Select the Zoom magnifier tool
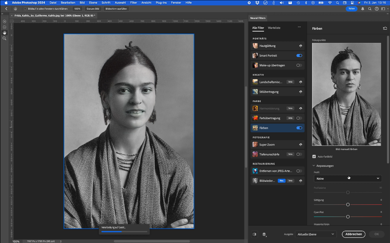390x243 pixels. (5, 38)
